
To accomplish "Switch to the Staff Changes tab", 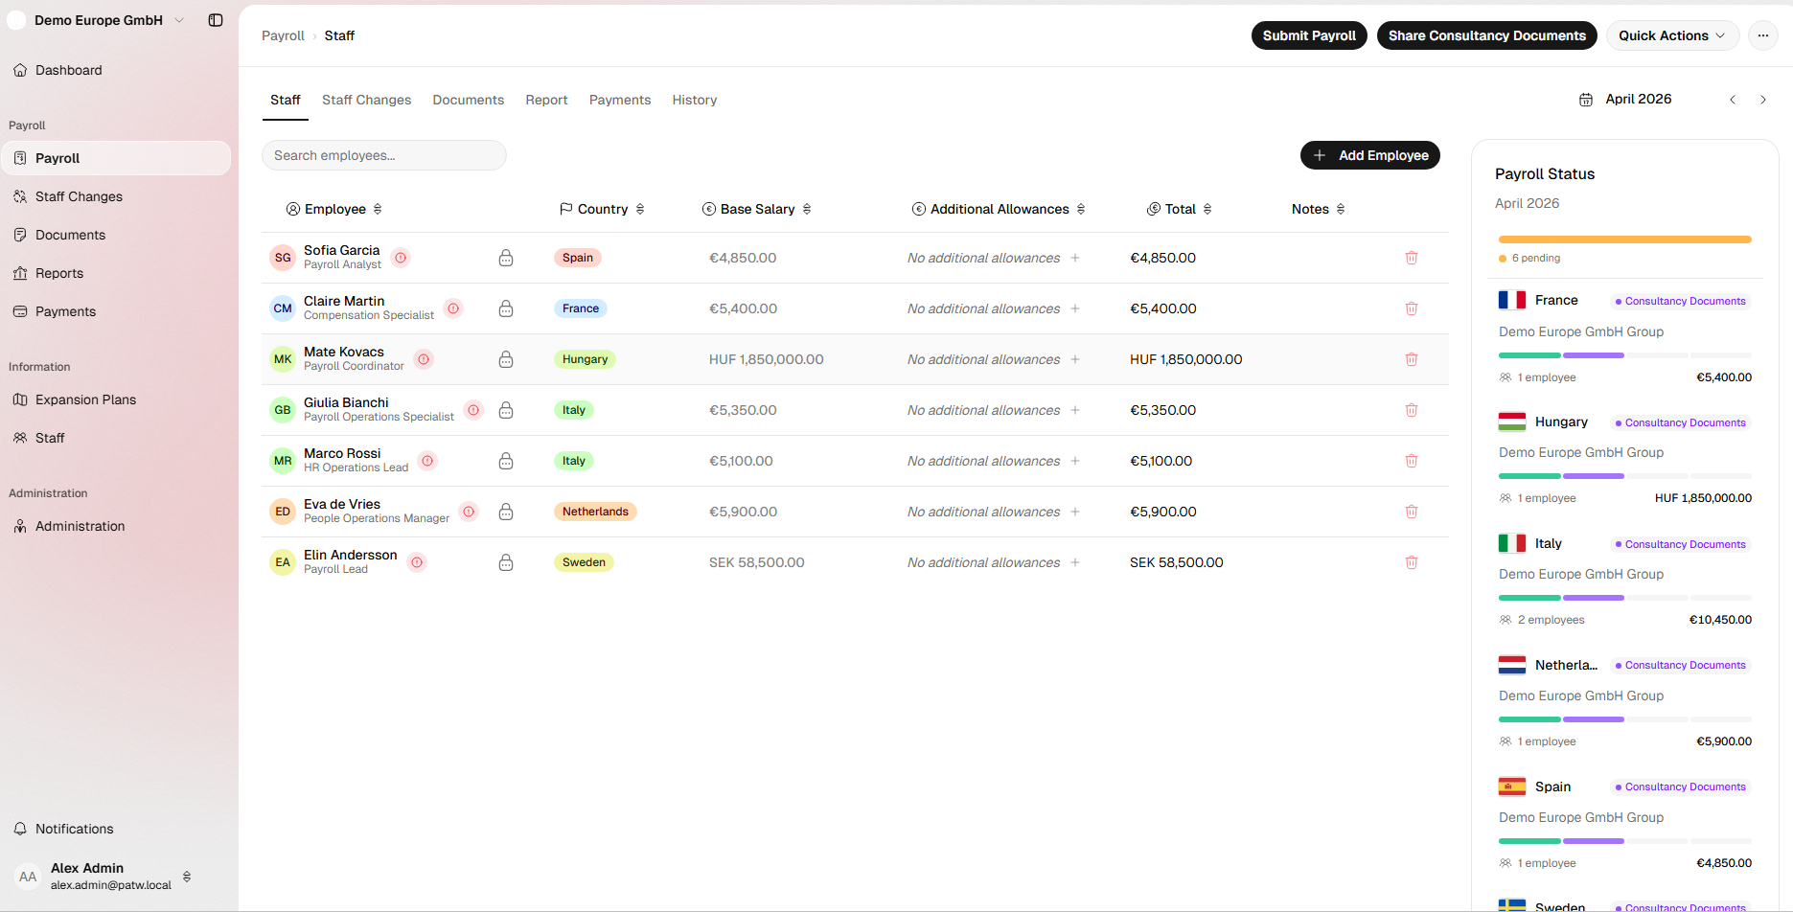I will coord(366,100).
